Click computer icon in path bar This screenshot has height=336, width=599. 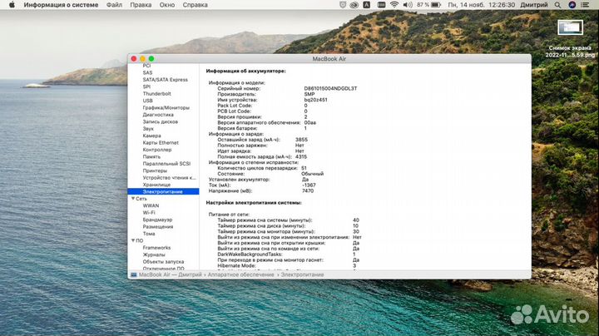coord(134,274)
